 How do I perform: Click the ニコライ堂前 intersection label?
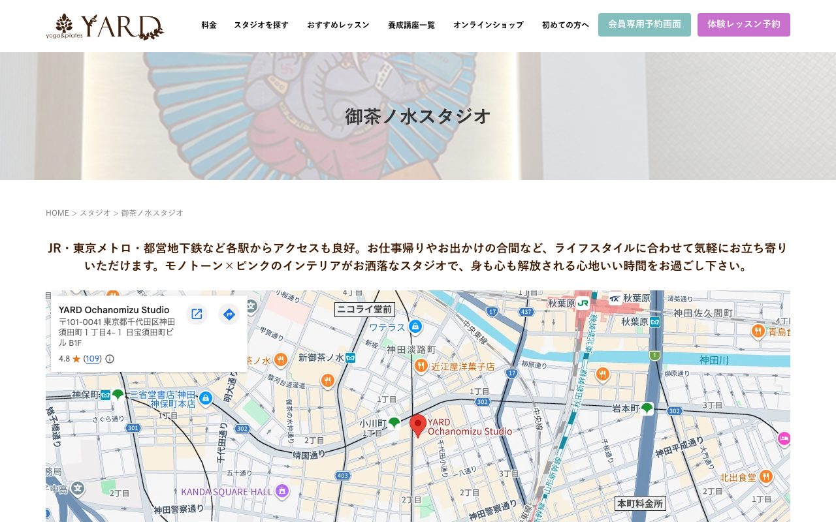click(364, 309)
